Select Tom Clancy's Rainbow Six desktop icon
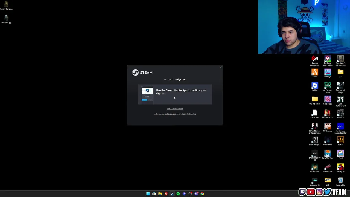This screenshot has height=197, width=350. pyautogui.click(x=340, y=61)
